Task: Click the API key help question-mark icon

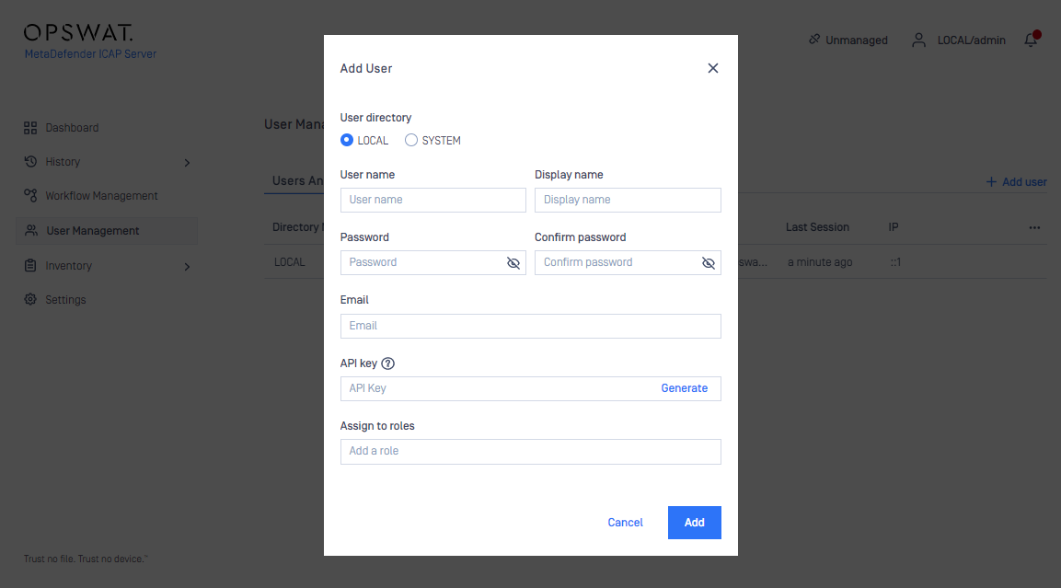Action: [x=387, y=363]
